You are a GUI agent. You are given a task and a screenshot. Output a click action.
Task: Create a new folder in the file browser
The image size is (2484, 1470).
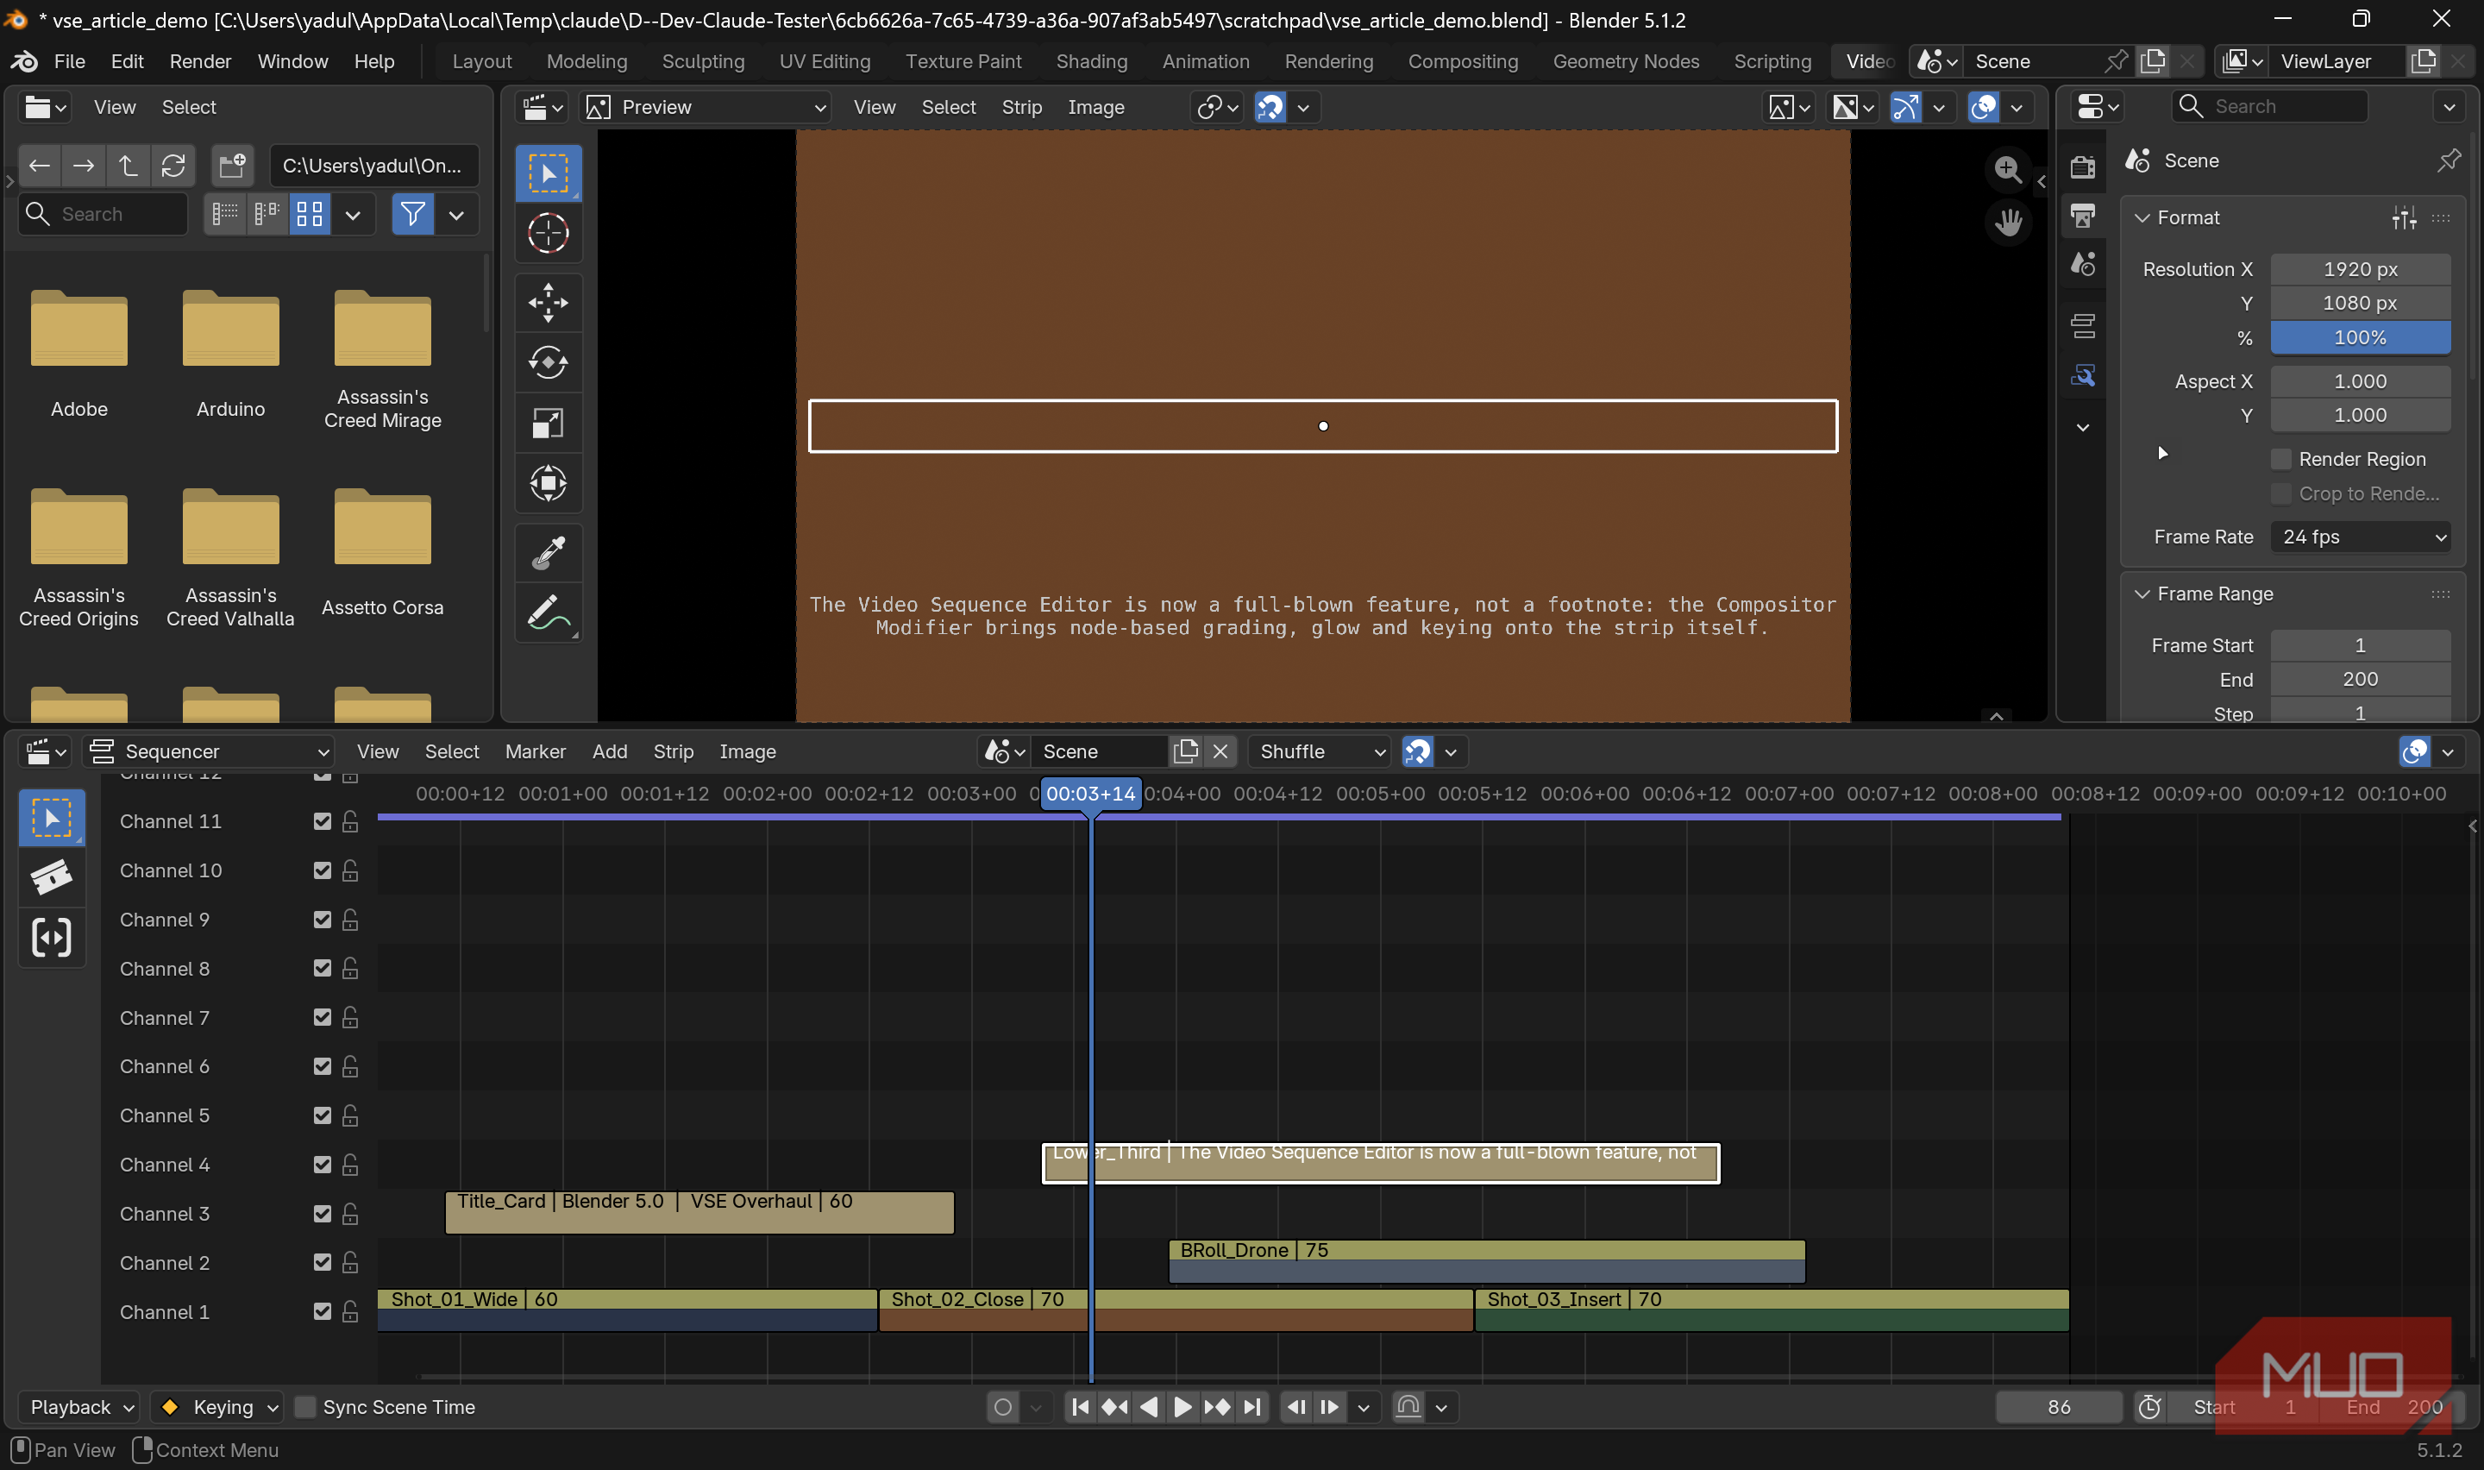coord(233,166)
